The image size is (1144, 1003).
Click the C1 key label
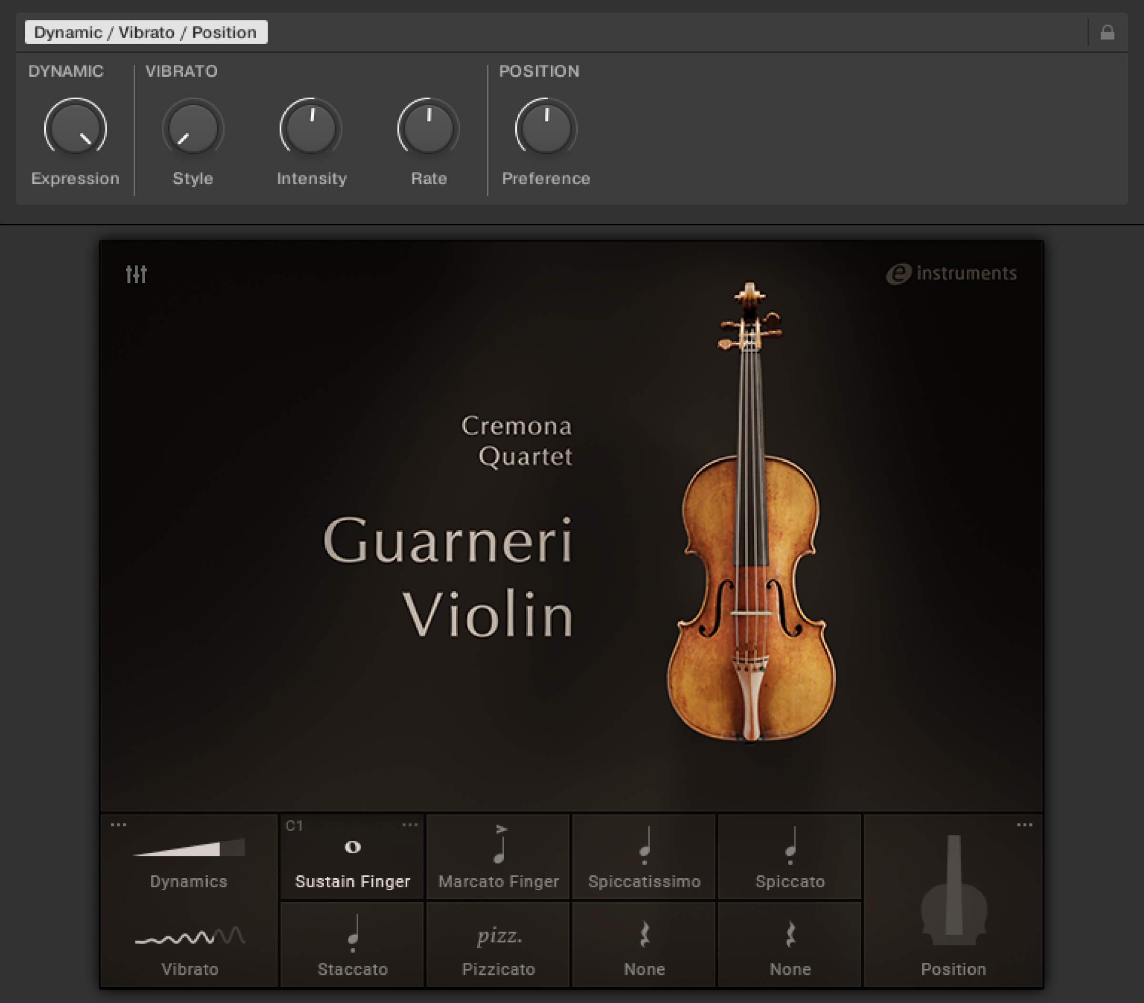coord(294,825)
